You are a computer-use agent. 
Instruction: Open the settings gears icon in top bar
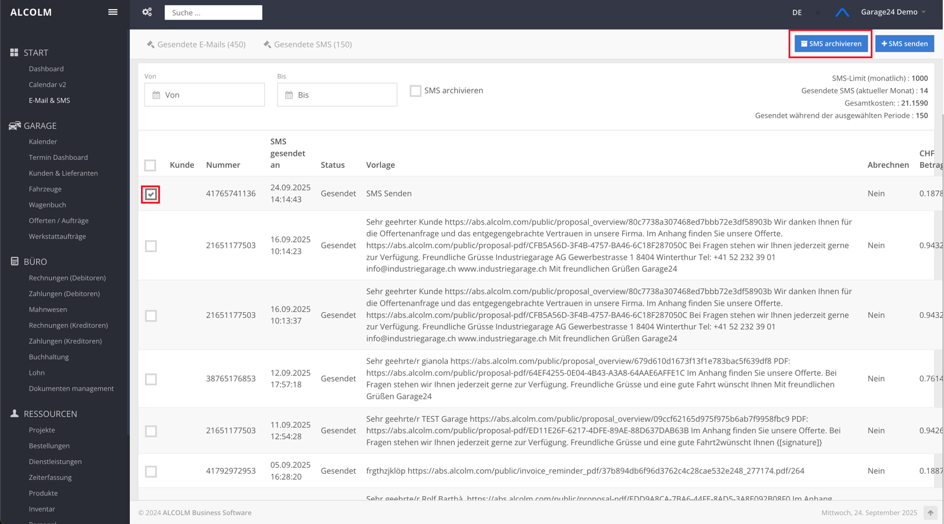click(x=147, y=12)
